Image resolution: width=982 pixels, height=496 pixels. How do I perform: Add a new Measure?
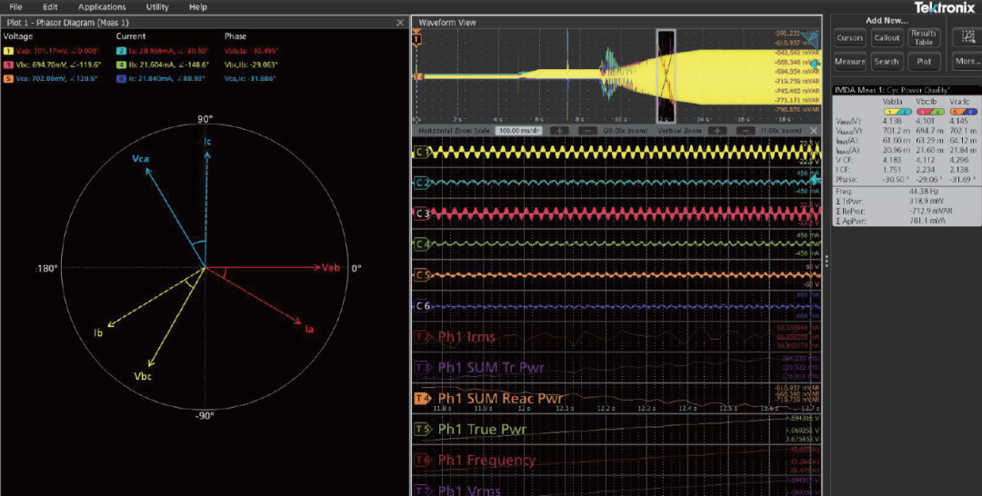(850, 62)
